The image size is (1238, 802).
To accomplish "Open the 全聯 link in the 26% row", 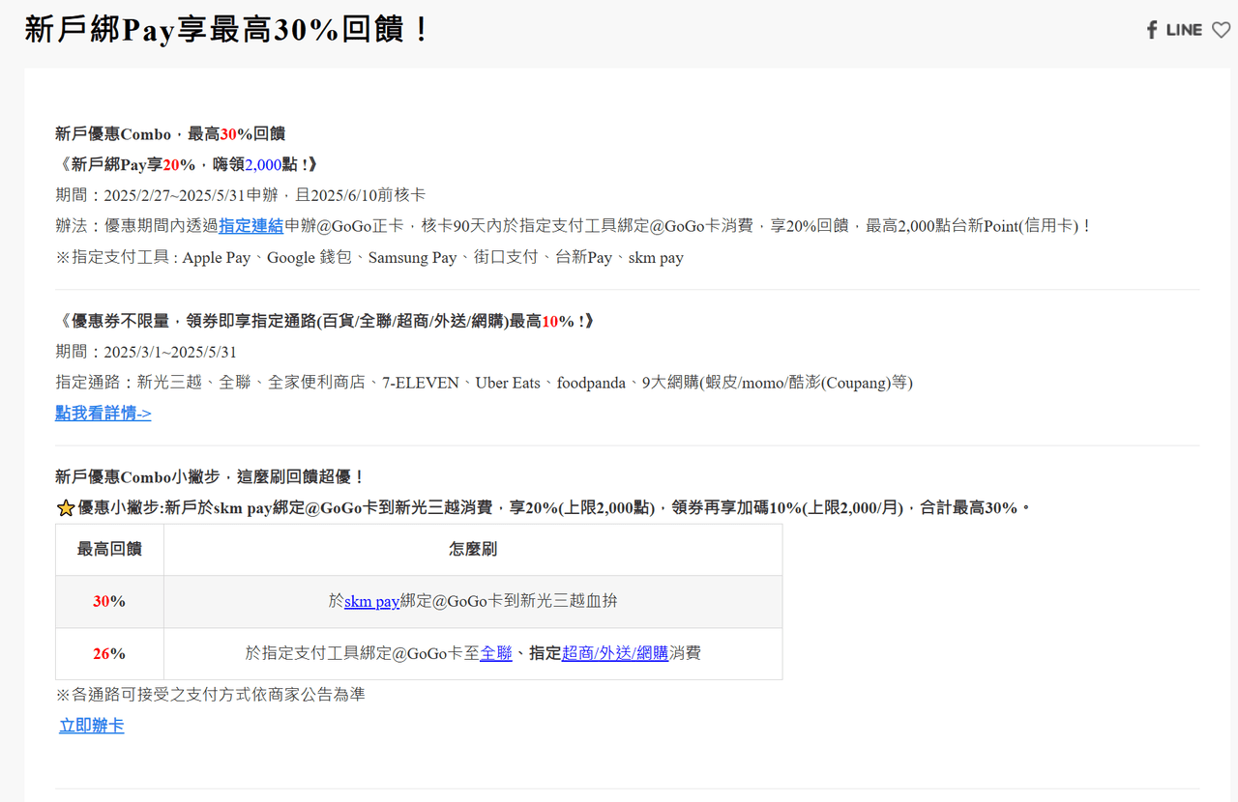I will click(x=496, y=653).
